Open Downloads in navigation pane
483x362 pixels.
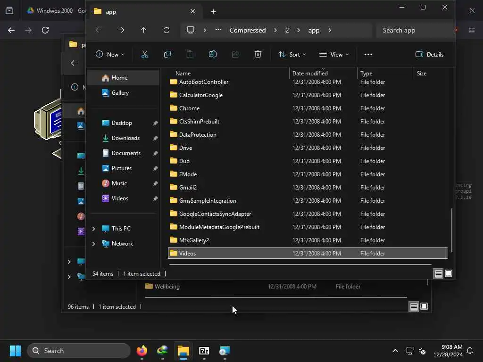123,138
